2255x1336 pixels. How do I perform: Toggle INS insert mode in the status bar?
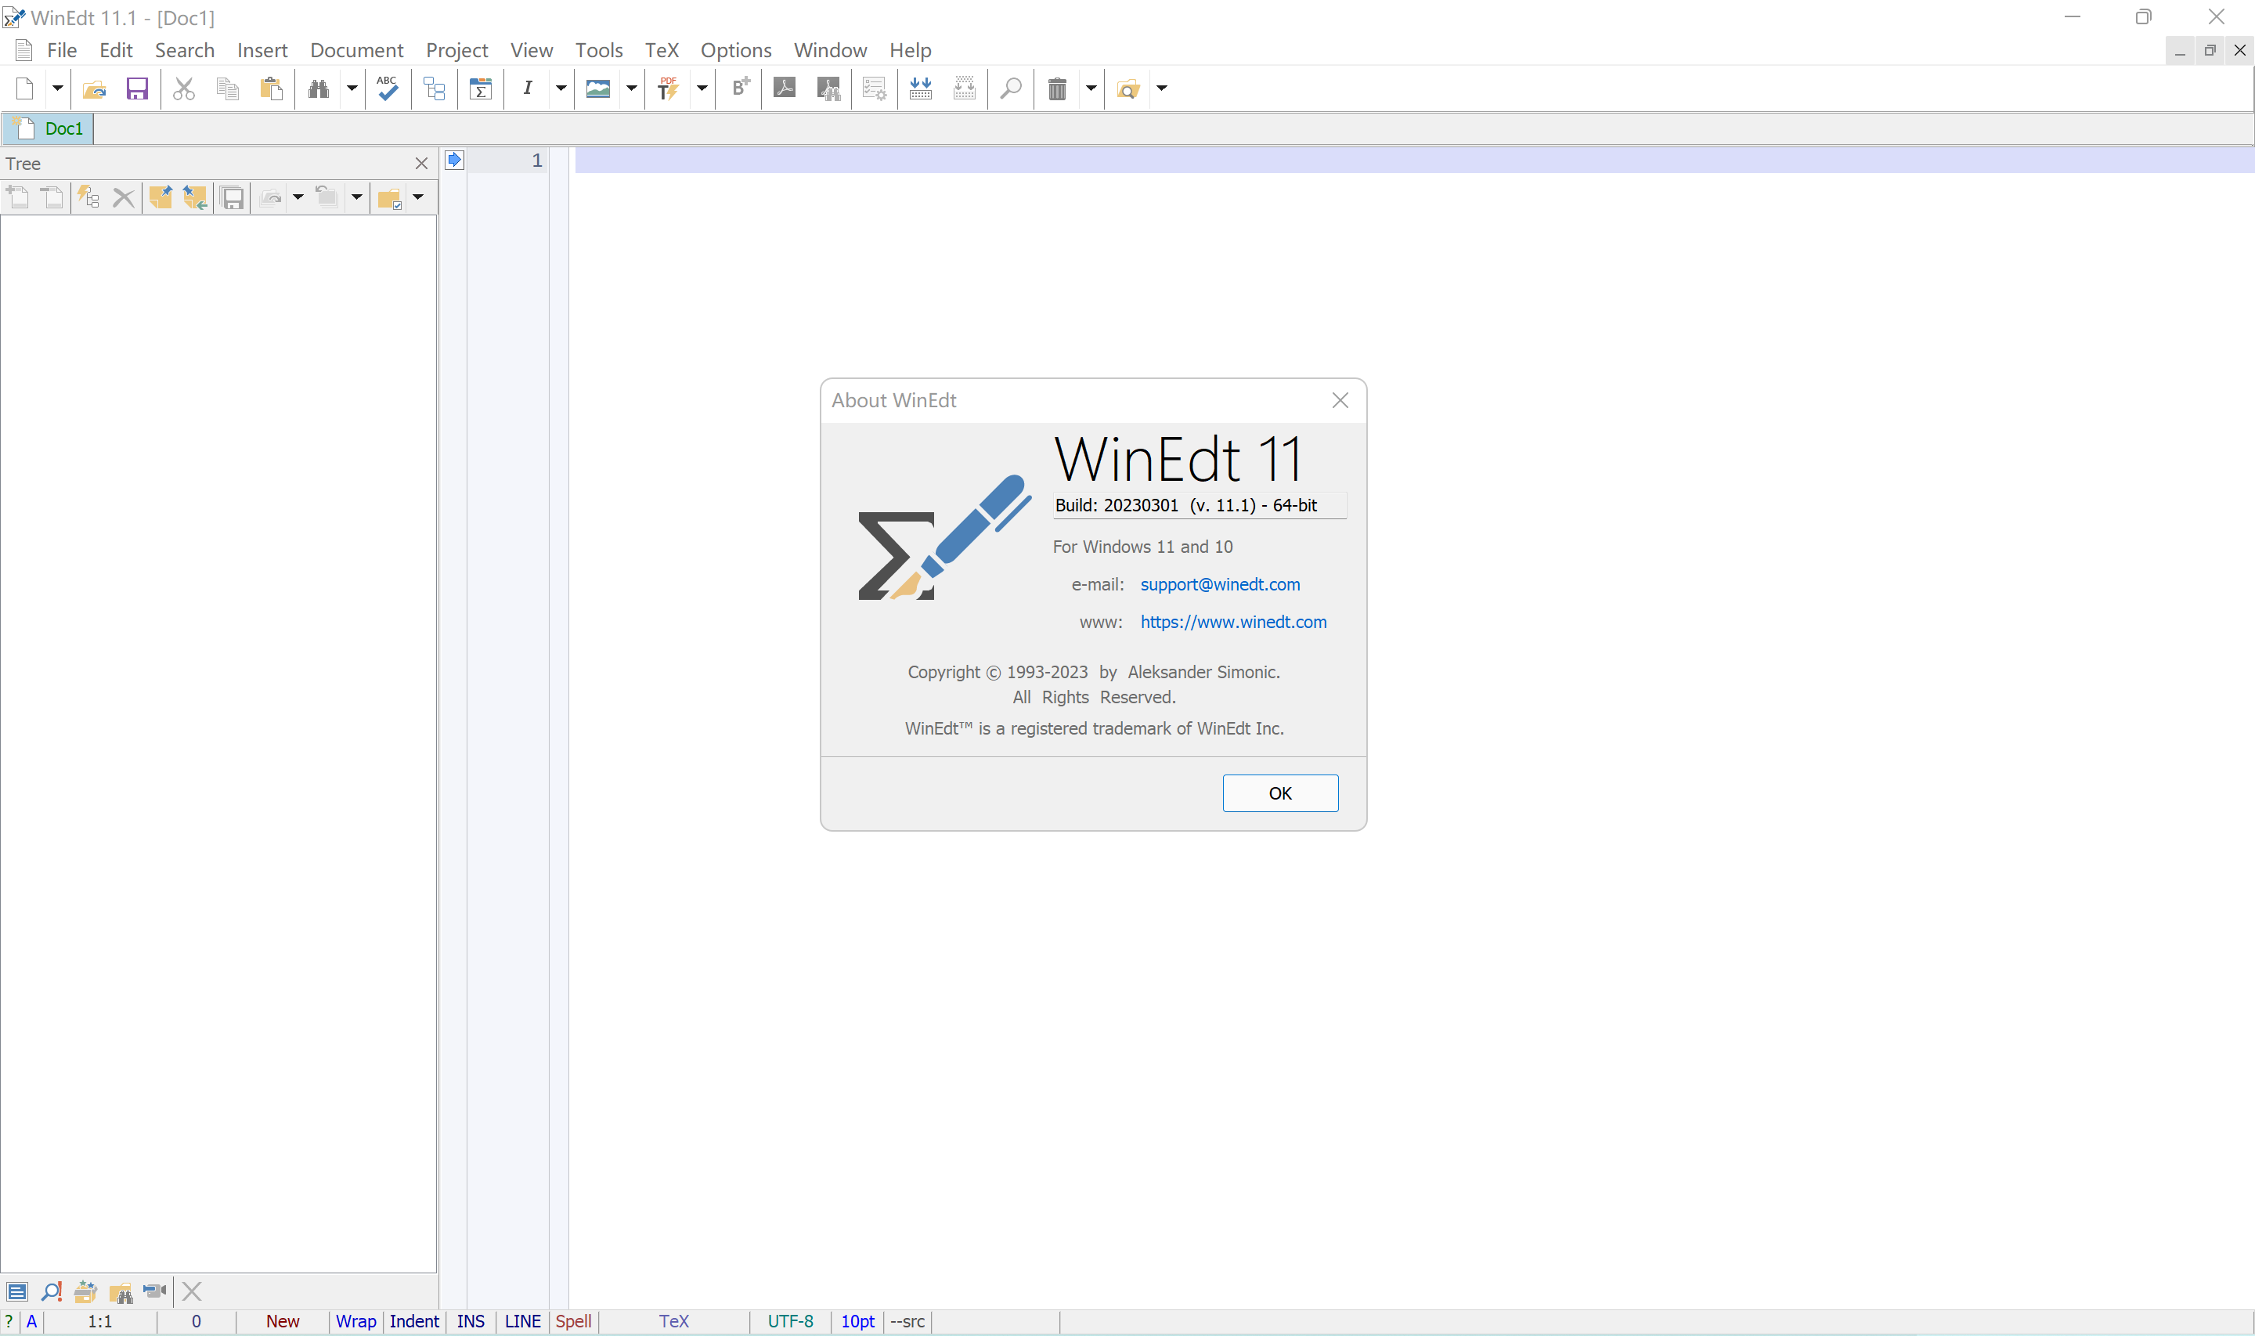471,1320
